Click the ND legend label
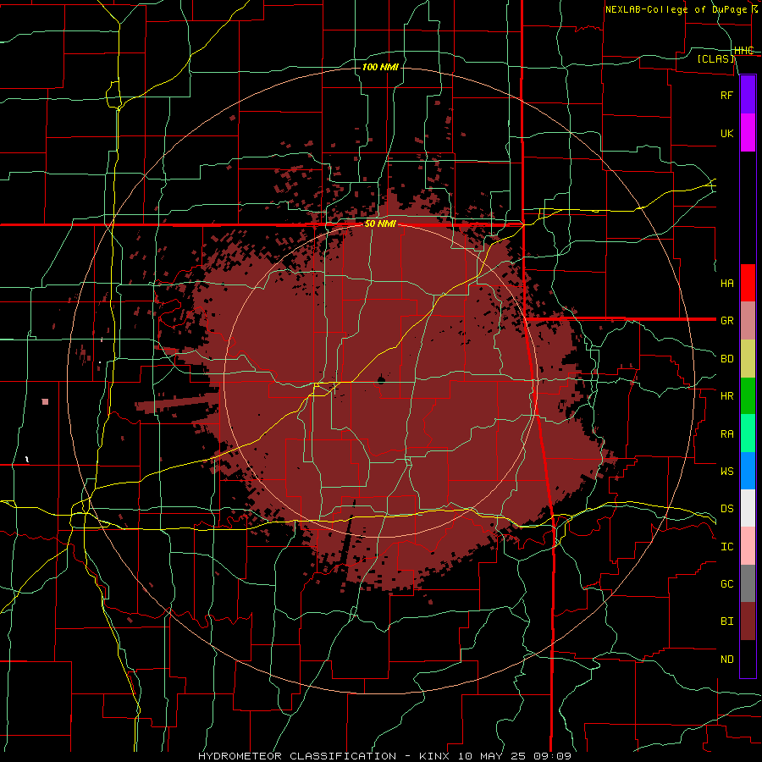This screenshot has width=762, height=762. (726, 660)
